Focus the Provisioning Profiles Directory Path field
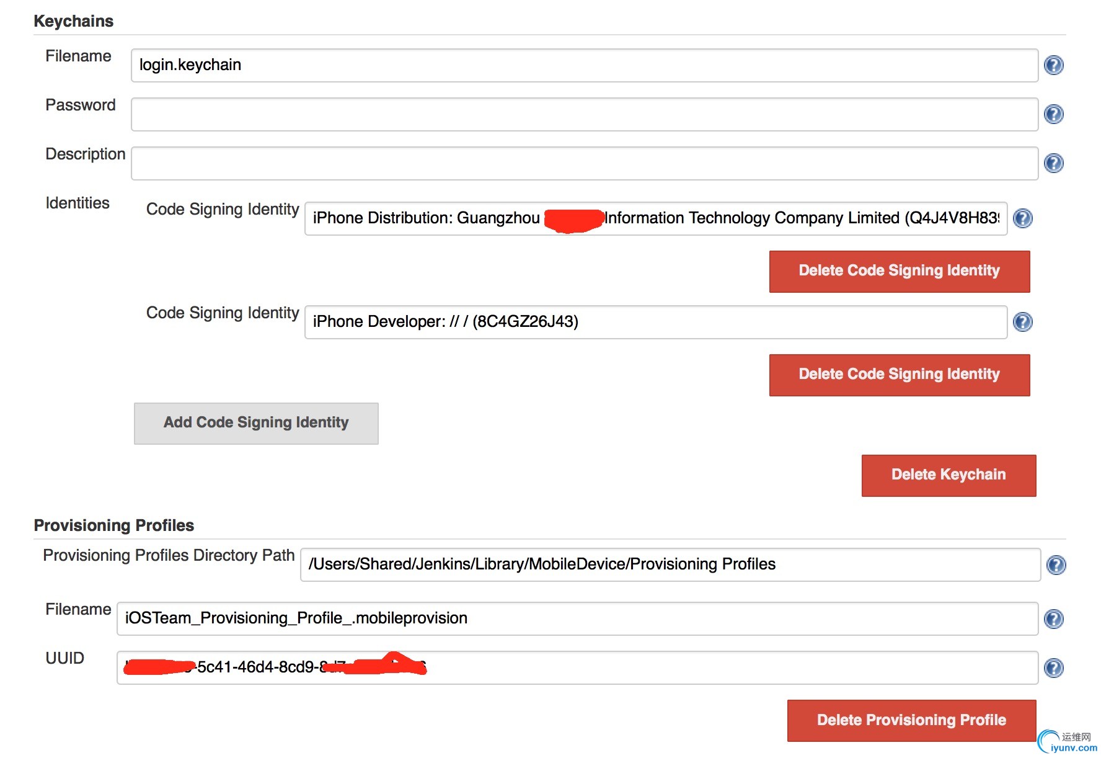 tap(670, 564)
